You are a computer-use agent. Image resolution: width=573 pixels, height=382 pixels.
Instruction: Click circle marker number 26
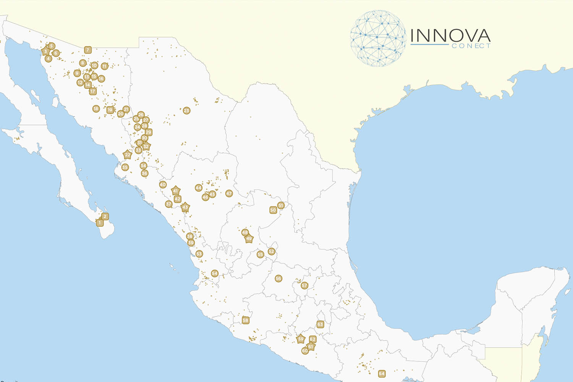tap(141, 115)
